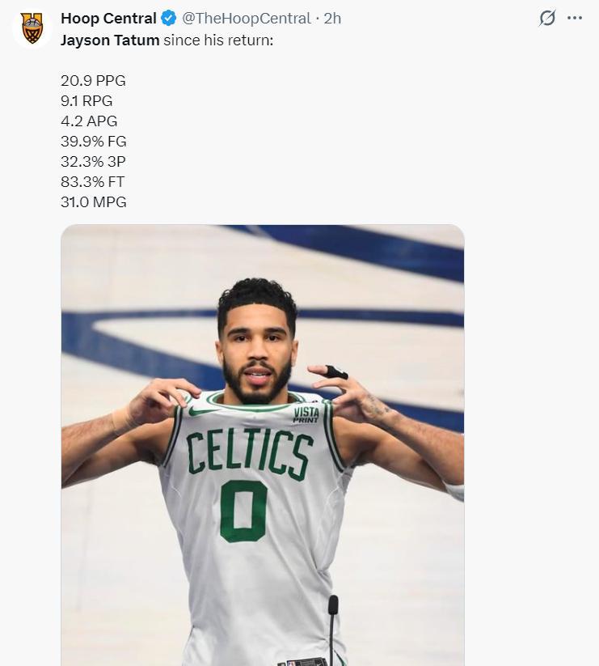The image size is (599, 666).
Task: Open the Hoop Central display name link
Action: [108, 18]
